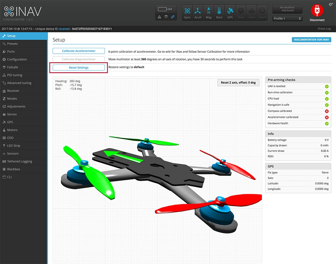Image resolution: width=336 pixels, height=264 pixels.
Task: Switch to the Failsafe tab
Action: pos(12,67)
